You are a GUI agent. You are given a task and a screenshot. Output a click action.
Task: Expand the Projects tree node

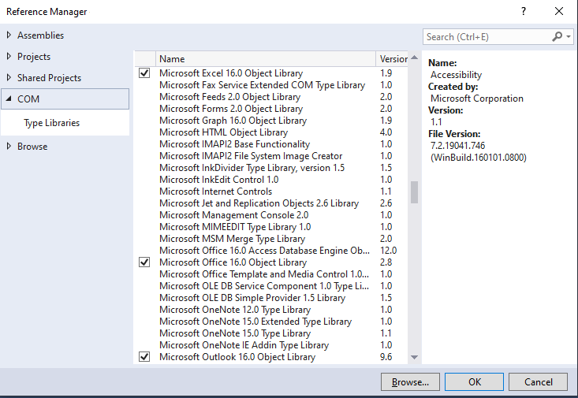[x=9, y=57]
